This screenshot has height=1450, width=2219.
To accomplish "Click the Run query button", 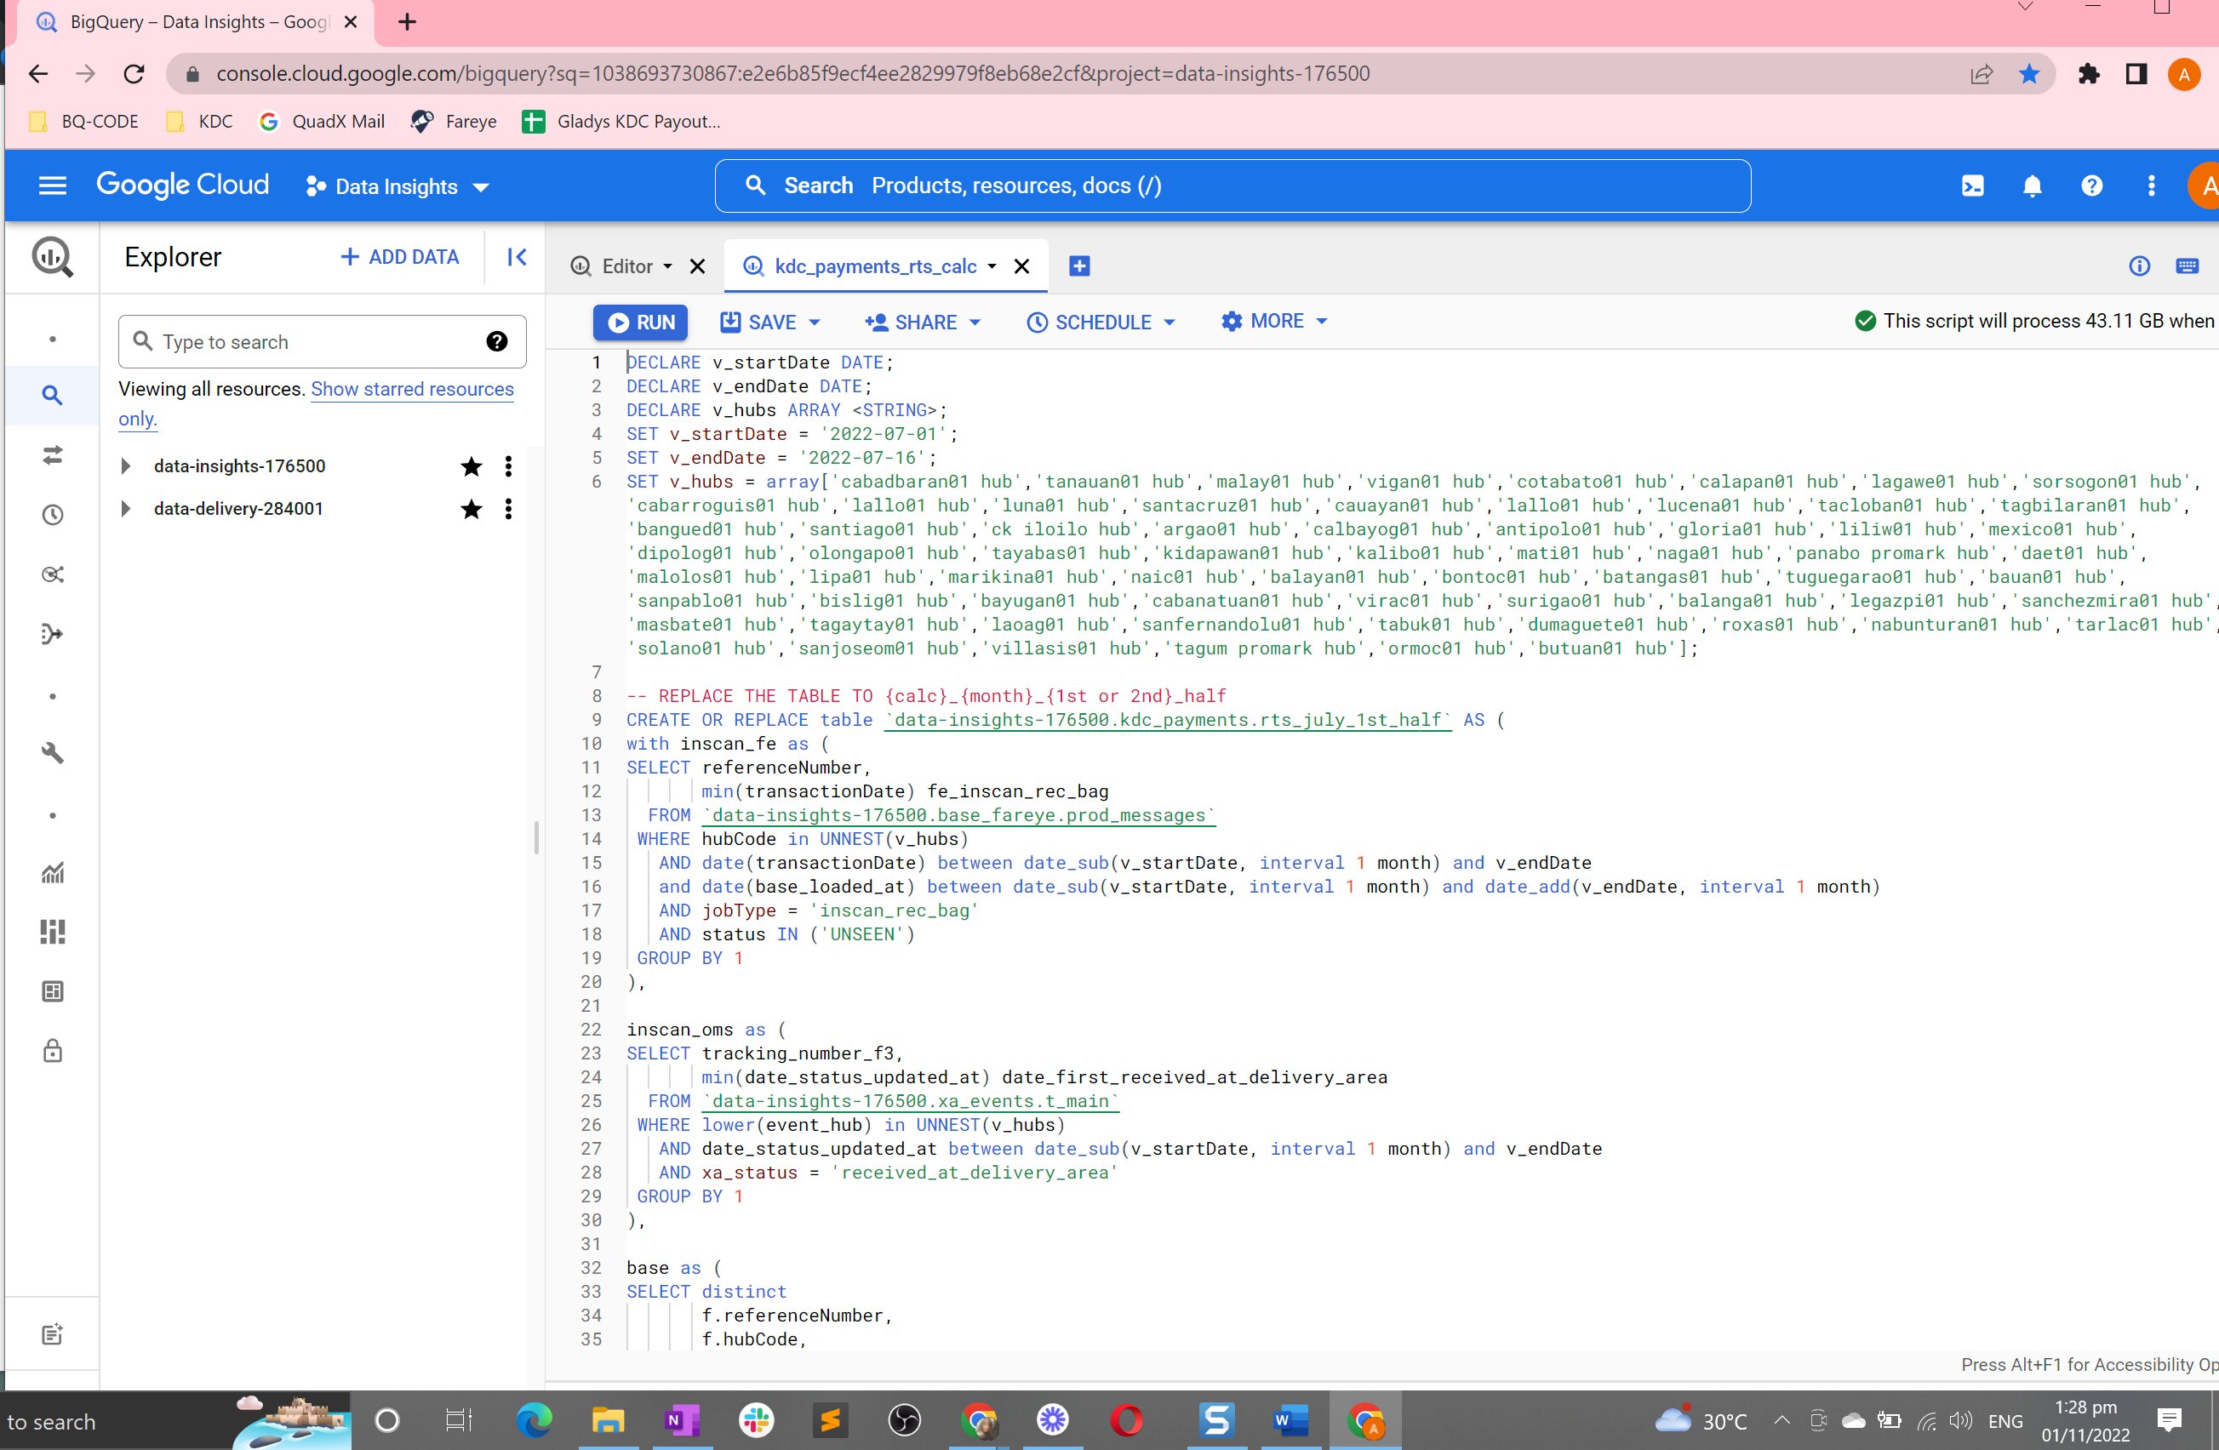I will (x=641, y=323).
